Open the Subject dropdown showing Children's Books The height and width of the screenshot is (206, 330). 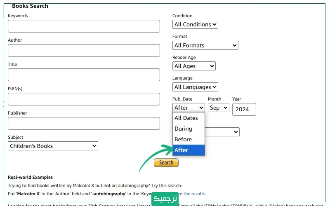[x=53, y=146]
